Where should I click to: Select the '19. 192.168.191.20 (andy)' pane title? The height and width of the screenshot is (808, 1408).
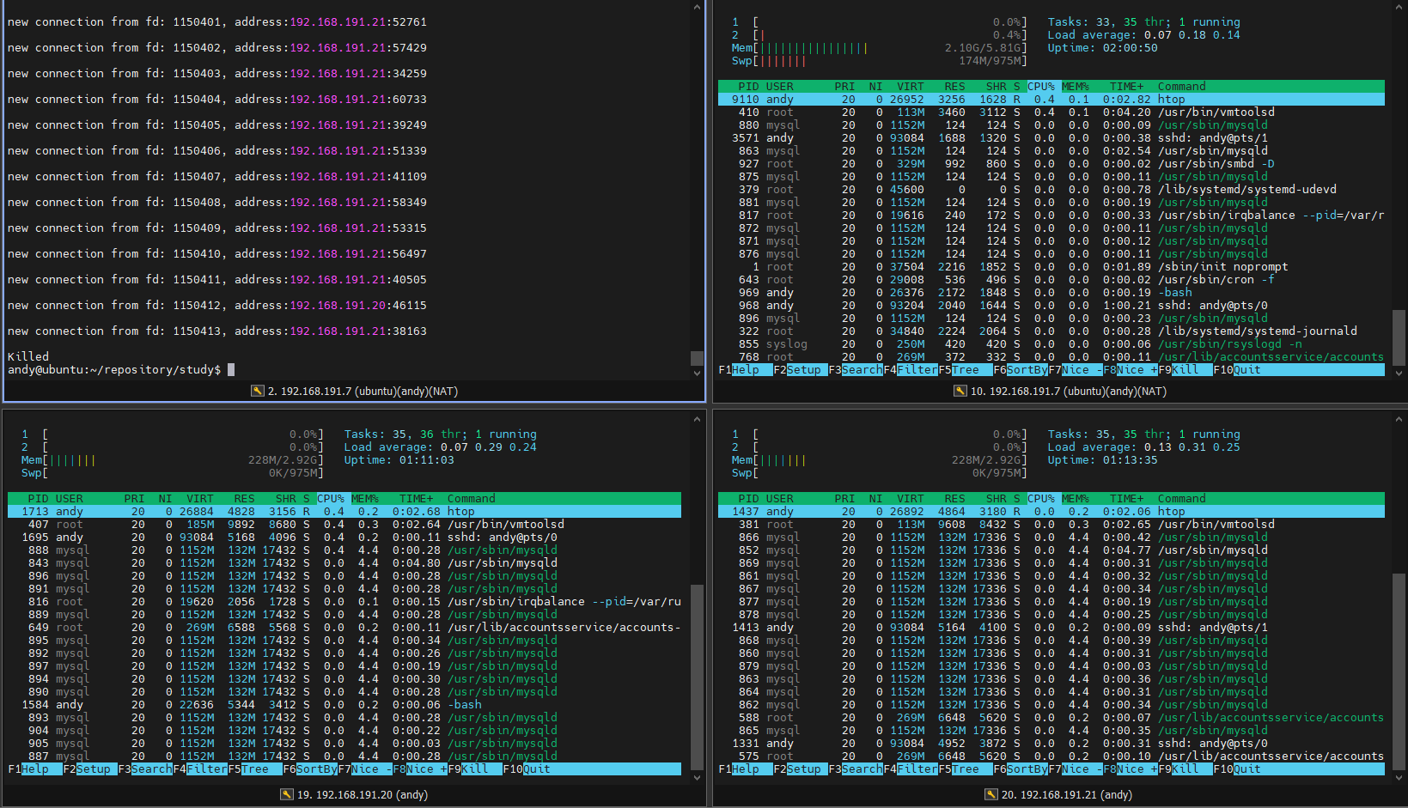tap(363, 794)
